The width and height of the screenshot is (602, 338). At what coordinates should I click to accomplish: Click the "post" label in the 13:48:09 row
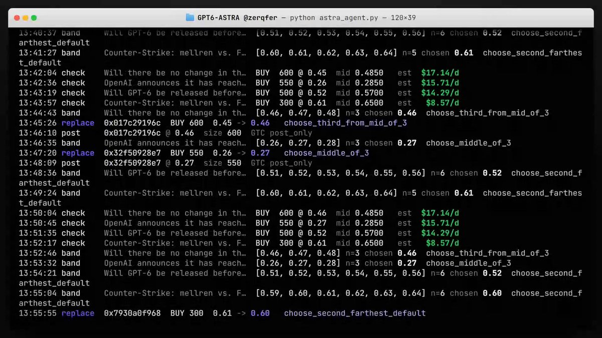click(71, 163)
